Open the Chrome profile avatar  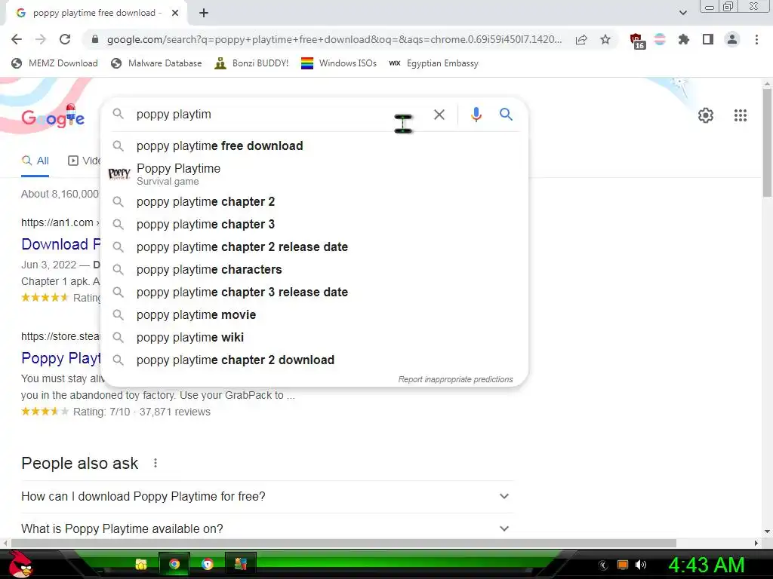[732, 39]
